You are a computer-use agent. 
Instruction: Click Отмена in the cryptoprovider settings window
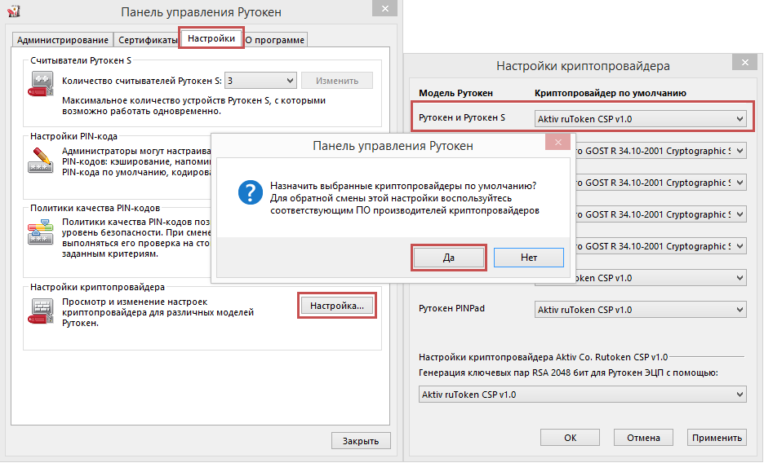click(x=643, y=437)
